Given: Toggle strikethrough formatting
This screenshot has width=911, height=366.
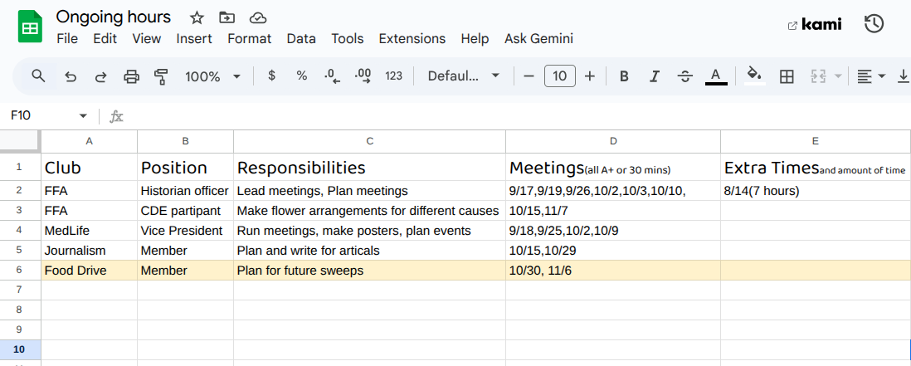Looking at the screenshot, I should (685, 76).
